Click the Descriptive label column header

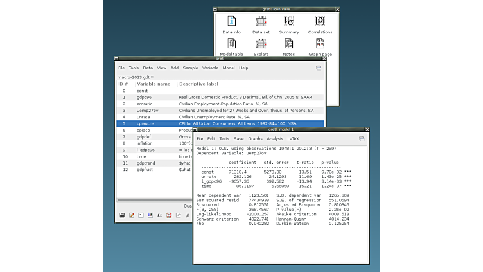pyautogui.click(x=199, y=84)
